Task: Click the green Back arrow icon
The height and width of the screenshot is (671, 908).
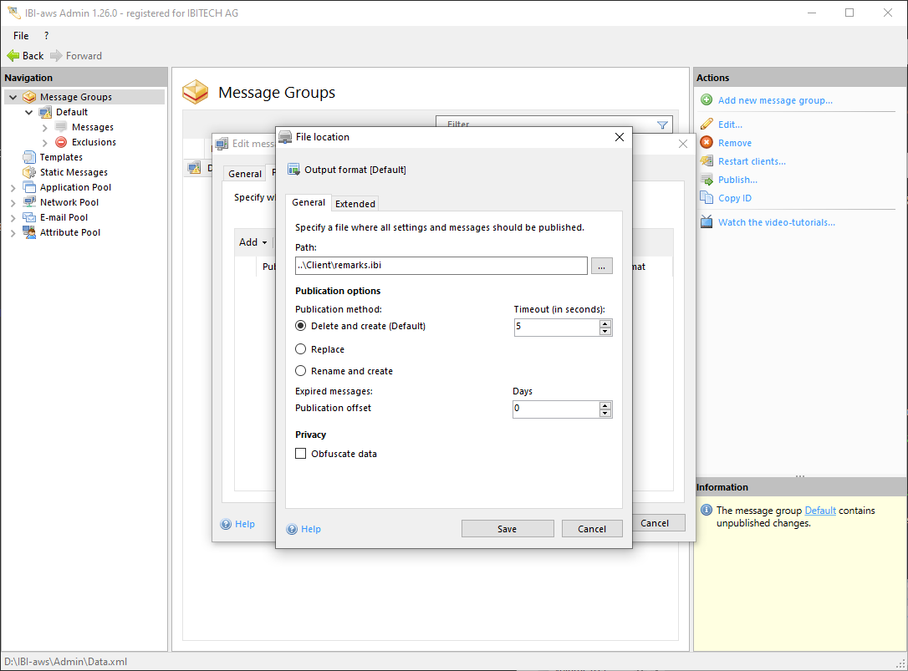Action: click(13, 56)
